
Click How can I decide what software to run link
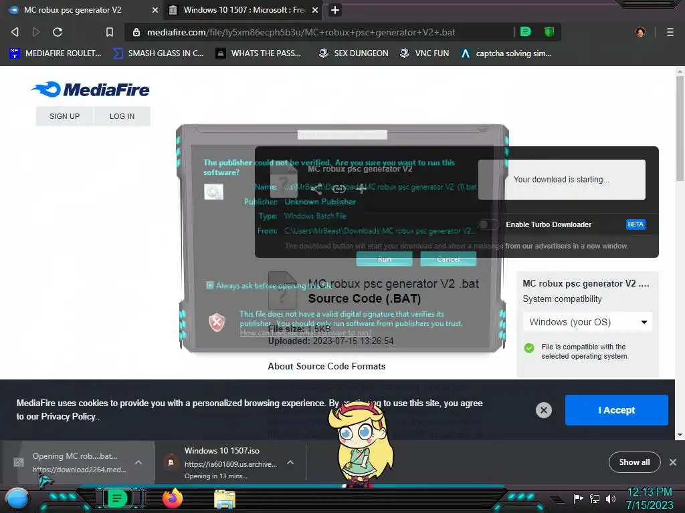[306, 333]
